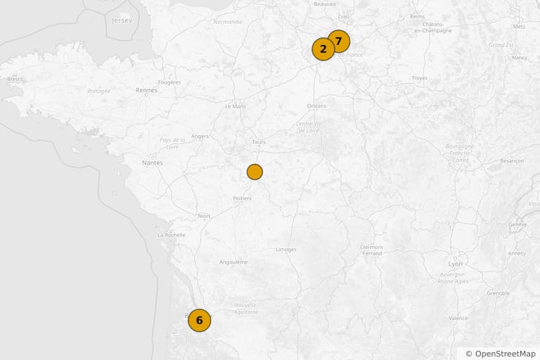Click the Fougères town label
The image size is (540, 360).
[169, 82]
